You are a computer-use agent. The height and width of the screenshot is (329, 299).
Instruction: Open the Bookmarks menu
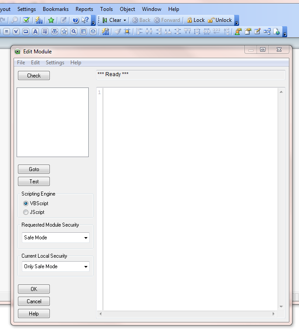pyautogui.click(x=56, y=9)
